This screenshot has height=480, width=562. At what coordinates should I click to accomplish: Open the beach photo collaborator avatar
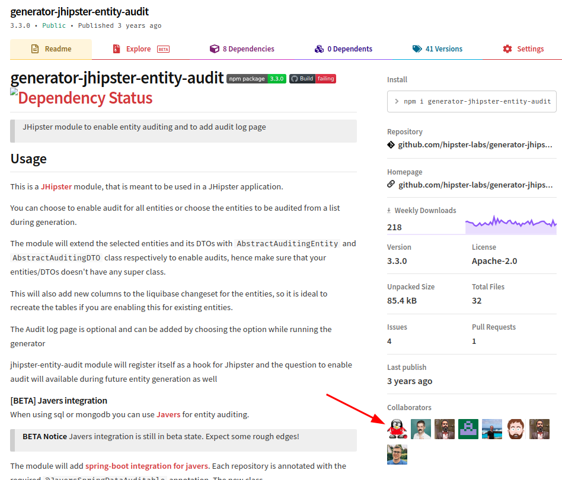[x=492, y=429]
